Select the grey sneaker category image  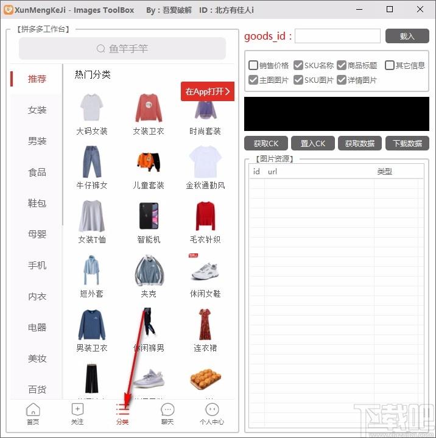tap(149, 378)
